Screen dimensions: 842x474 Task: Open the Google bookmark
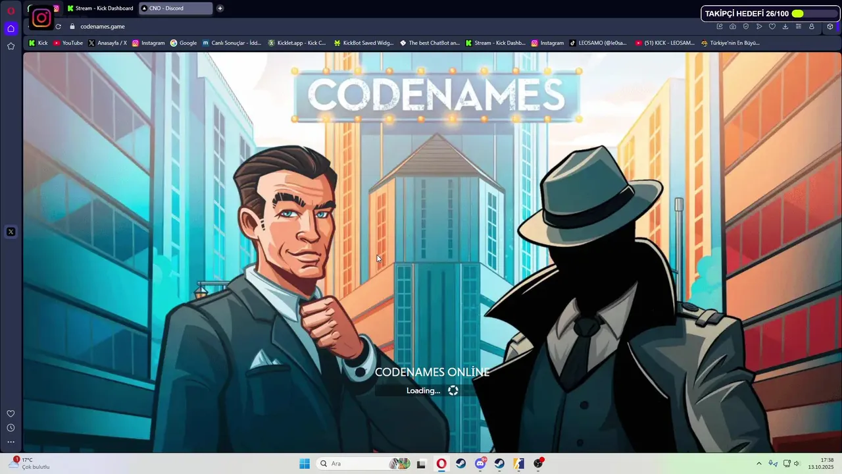click(184, 43)
